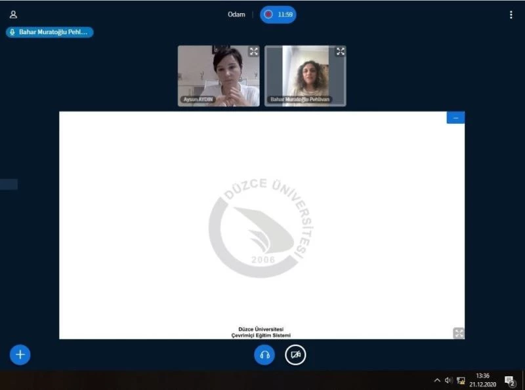This screenshot has height=390, width=525.
Task: Open Aysun AYDIN webcam name dropdown
Action: click(198, 100)
